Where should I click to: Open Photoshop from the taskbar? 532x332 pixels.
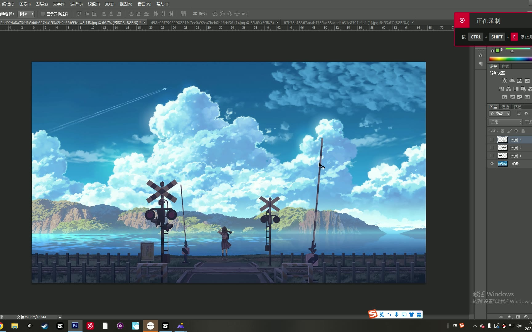click(75, 326)
